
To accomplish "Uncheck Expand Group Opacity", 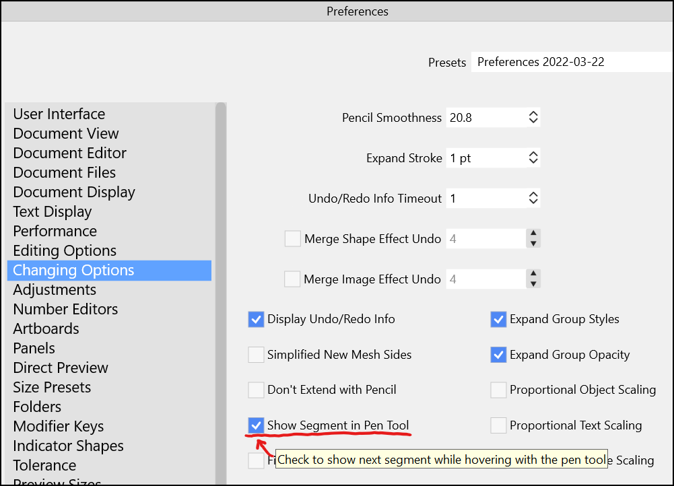I will pyautogui.click(x=498, y=355).
